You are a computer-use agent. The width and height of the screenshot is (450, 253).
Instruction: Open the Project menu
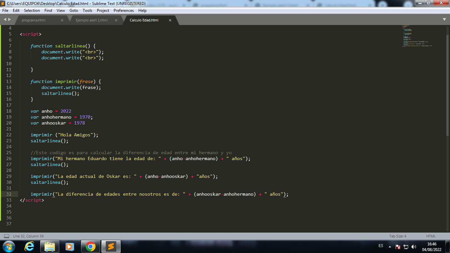(103, 11)
